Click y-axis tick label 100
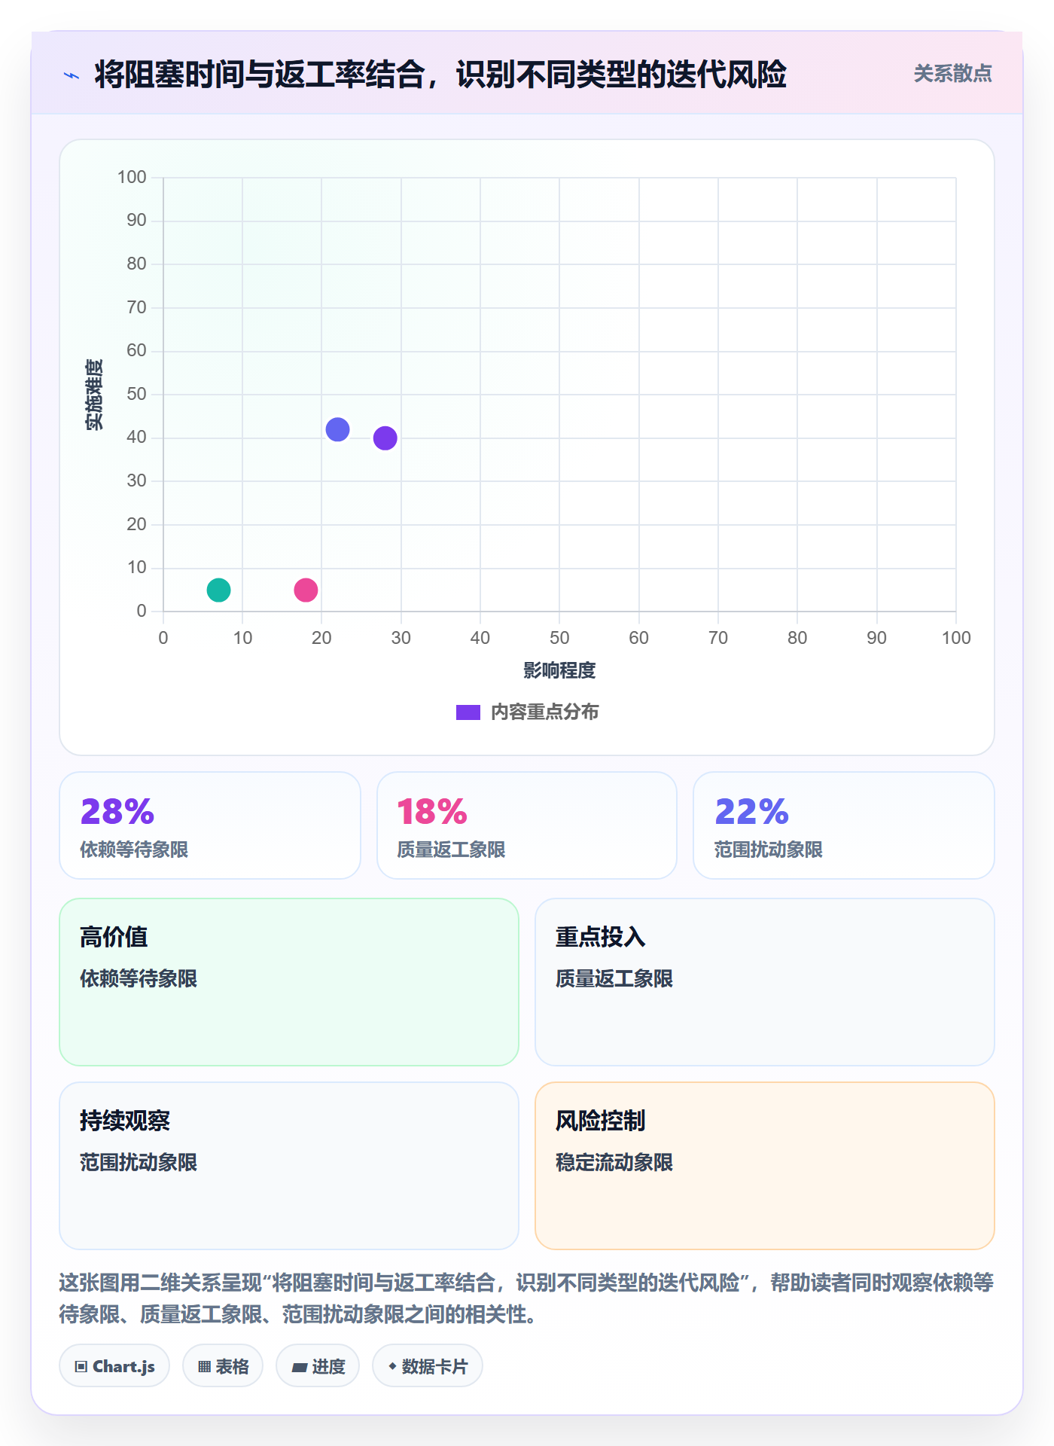1054x1446 pixels. click(132, 177)
